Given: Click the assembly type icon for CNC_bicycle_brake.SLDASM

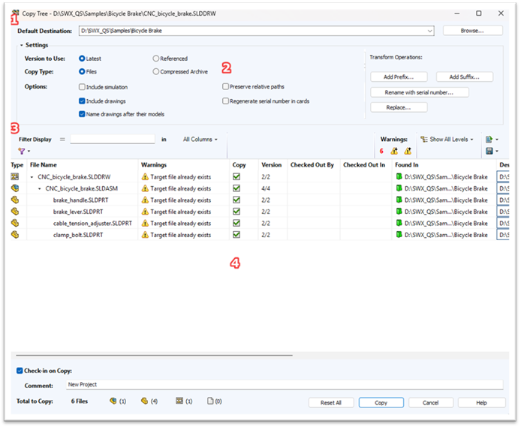Looking at the screenshot, I should pyautogui.click(x=14, y=188).
